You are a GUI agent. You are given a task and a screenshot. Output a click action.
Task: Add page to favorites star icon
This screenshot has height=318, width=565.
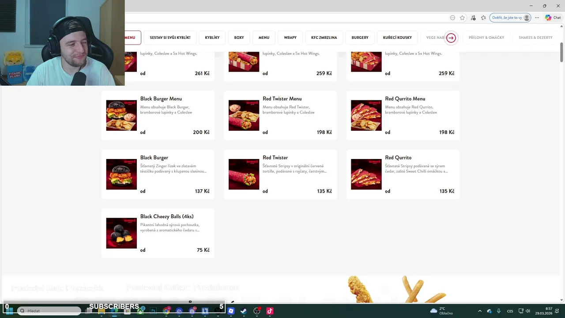point(462,18)
